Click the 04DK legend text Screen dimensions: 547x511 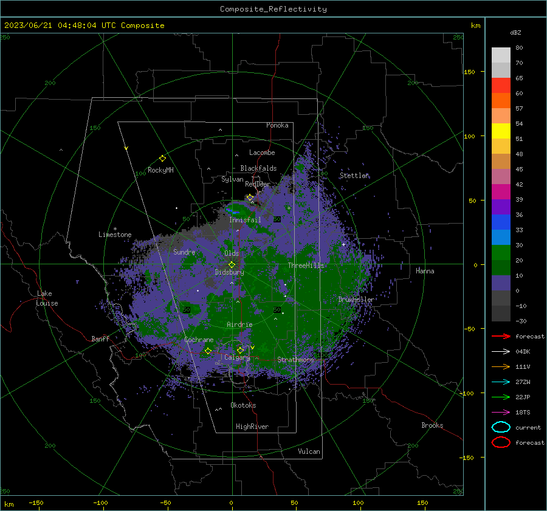(x=523, y=352)
